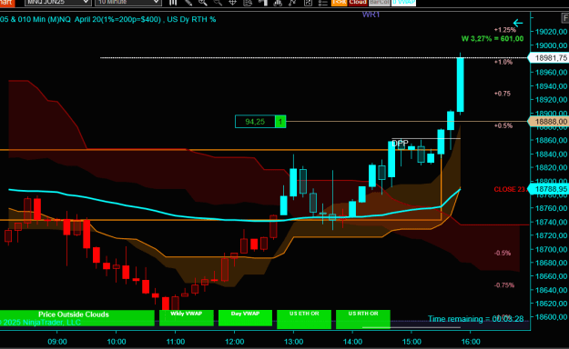Click the 09:00 time axis label
This screenshot has width=569, height=349.
coord(57,342)
